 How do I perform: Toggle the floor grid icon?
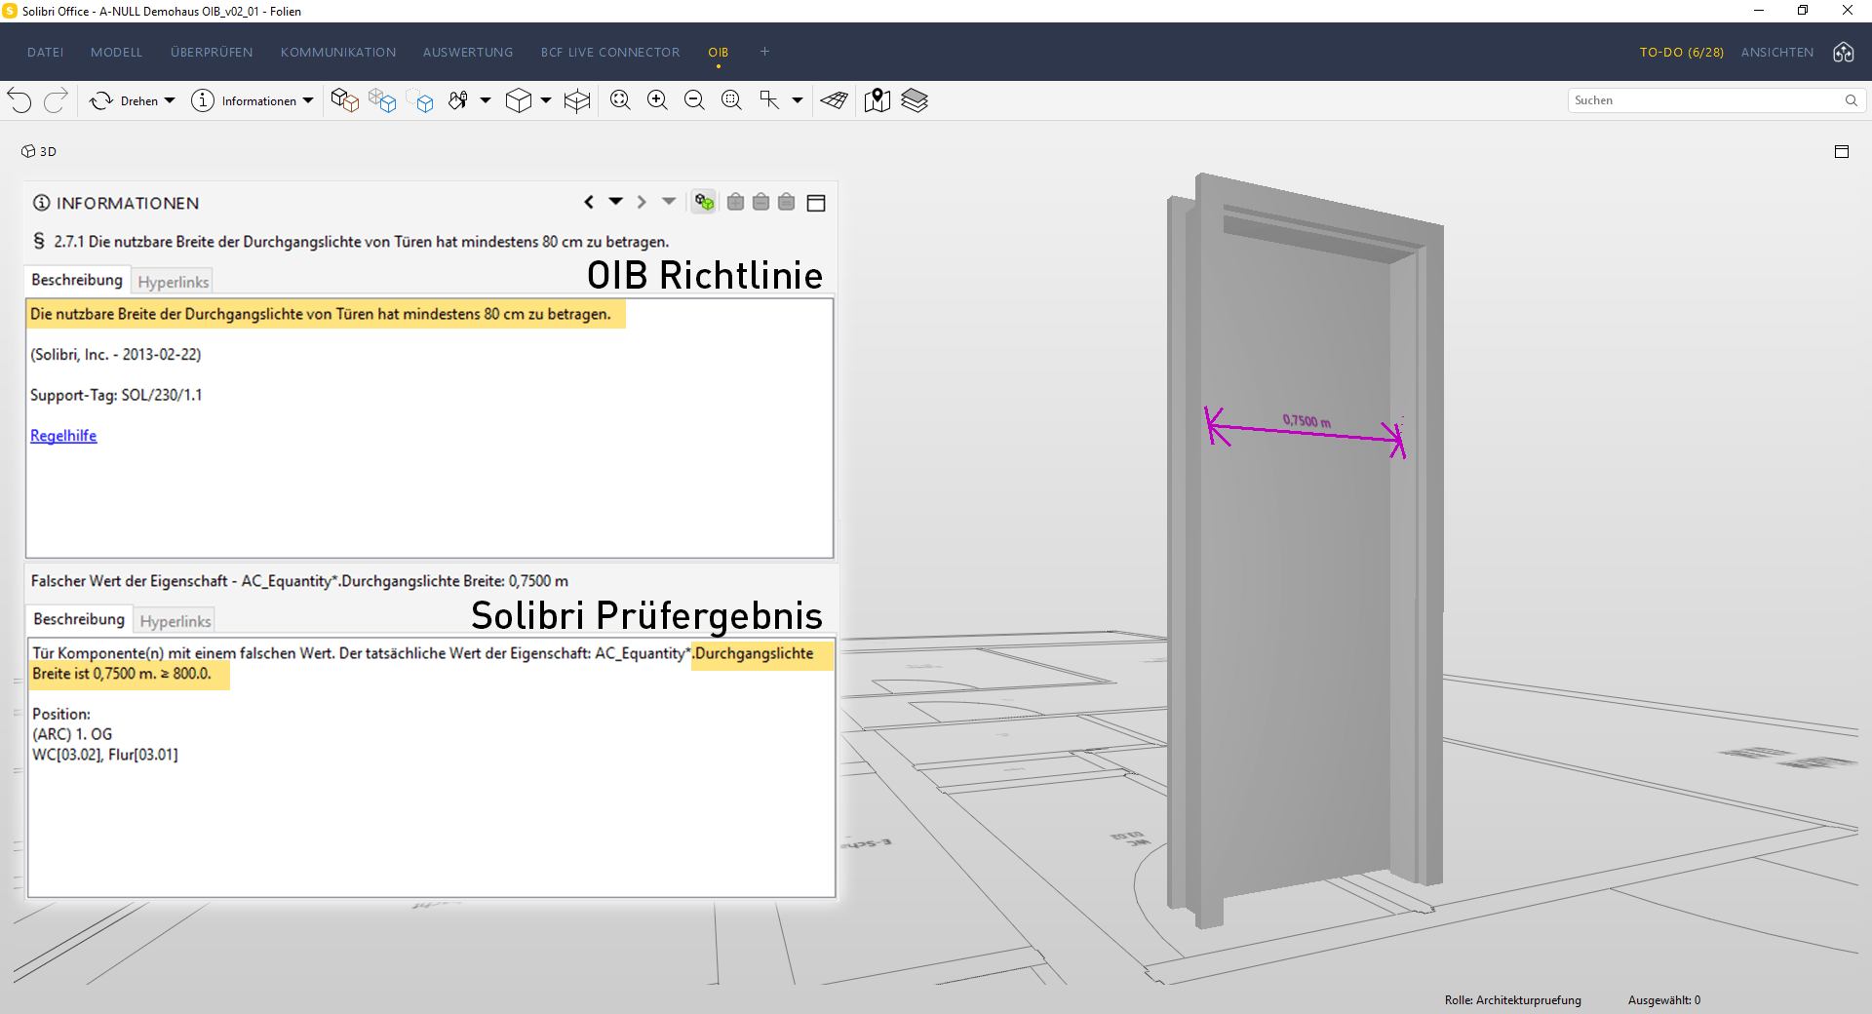click(x=835, y=100)
